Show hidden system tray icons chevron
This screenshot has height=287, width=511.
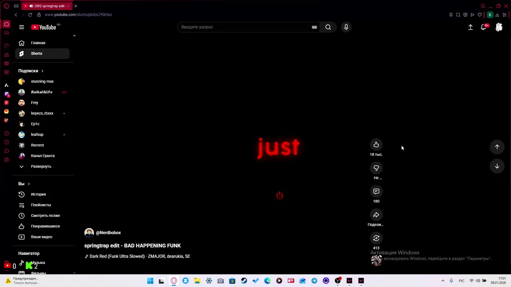coord(443,281)
